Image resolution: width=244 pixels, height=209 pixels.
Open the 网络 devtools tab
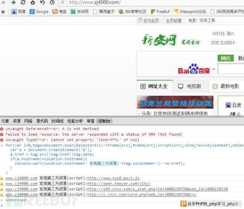(28, 121)
